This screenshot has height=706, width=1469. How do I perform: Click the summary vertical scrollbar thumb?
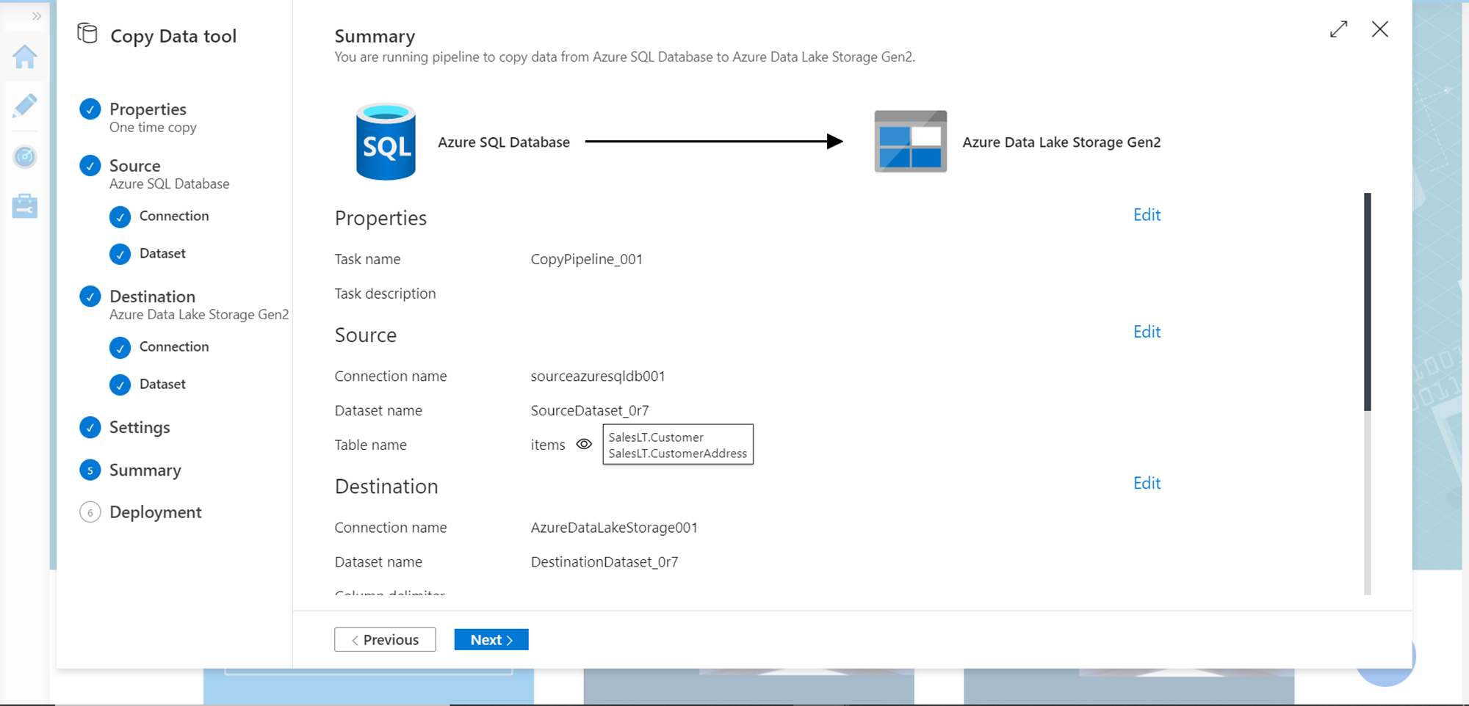pos(1368,302)
